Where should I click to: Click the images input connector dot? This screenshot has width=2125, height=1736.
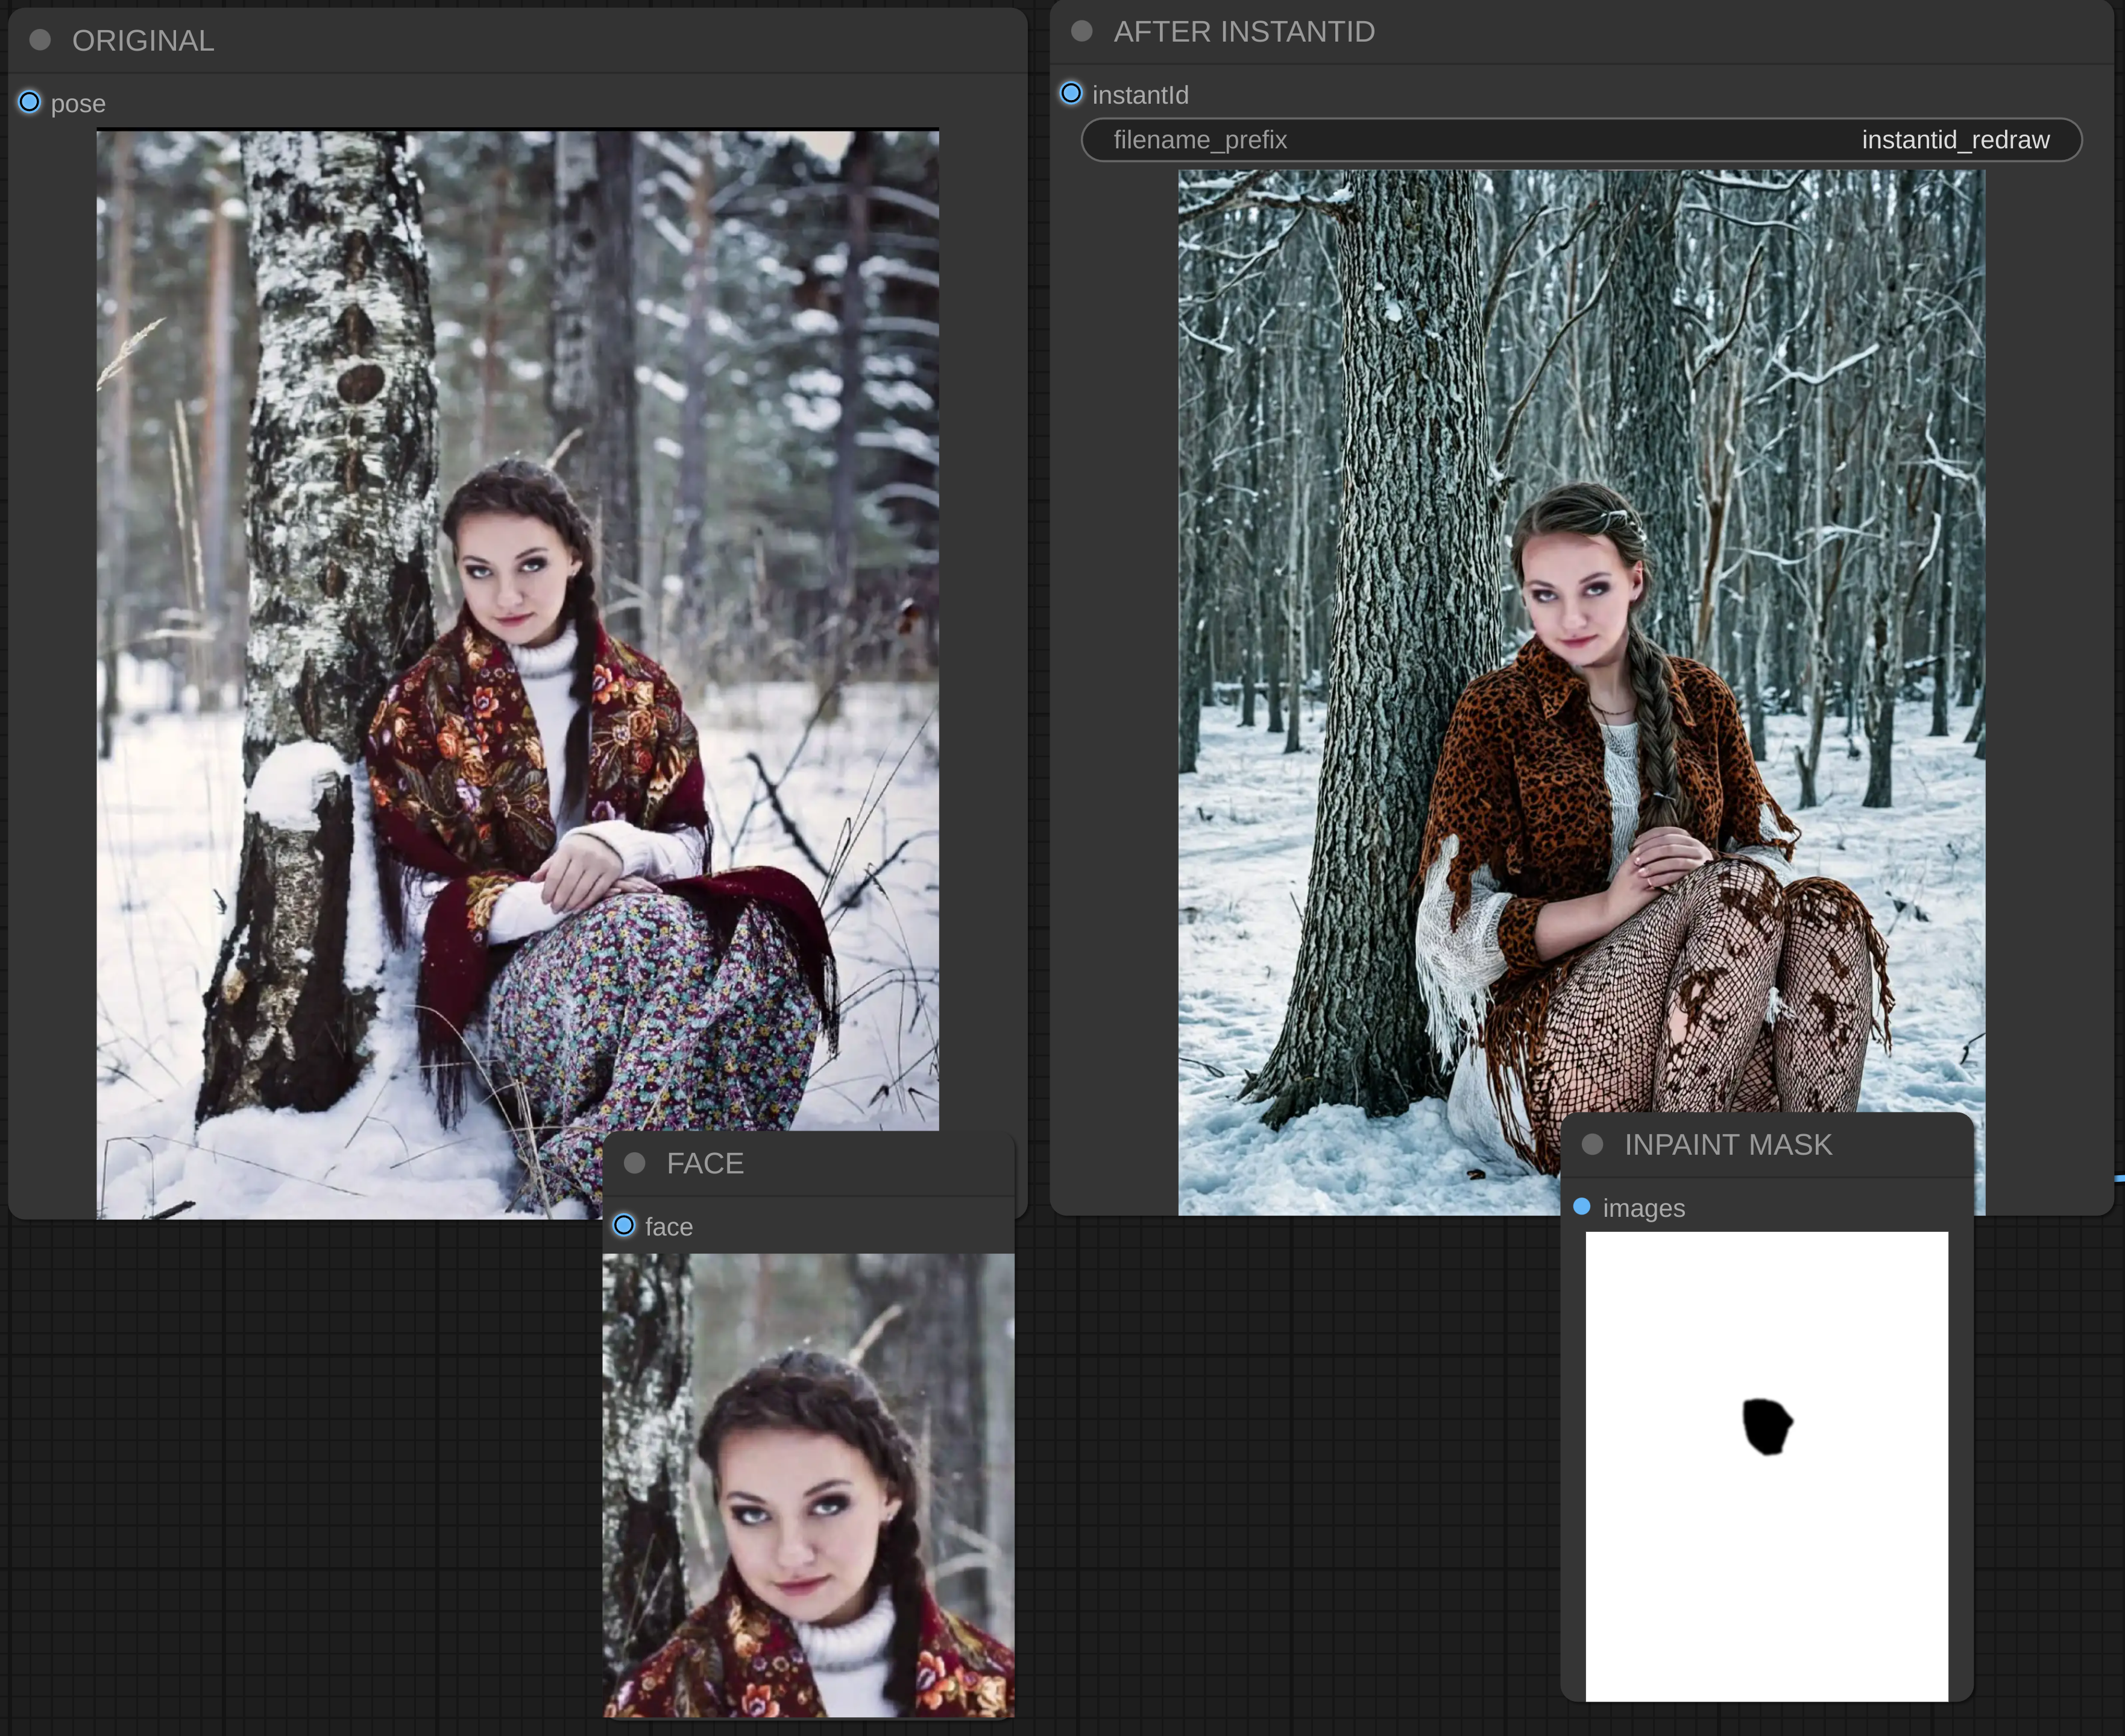tap(1582, 1207)
